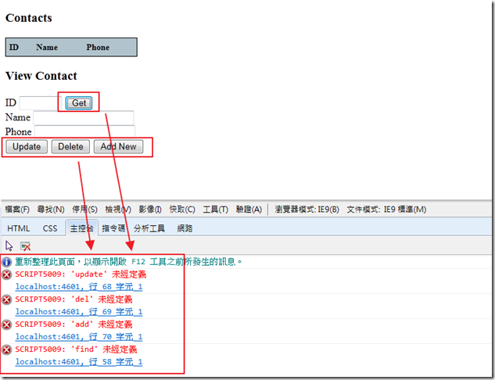Open the 檔案(F) menu

17,210
